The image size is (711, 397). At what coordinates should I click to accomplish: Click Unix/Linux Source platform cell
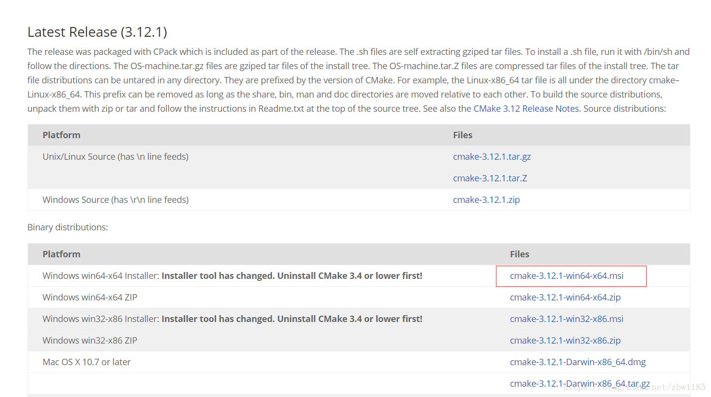[x=115, y=157]
